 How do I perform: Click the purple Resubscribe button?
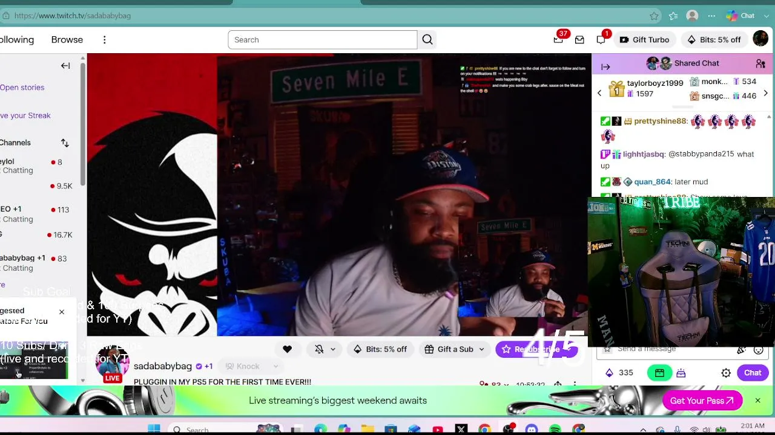click(536, 349)
